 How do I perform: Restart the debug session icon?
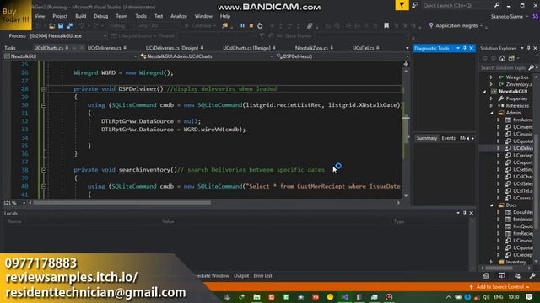pyautogui.click(x=260, y=26)
